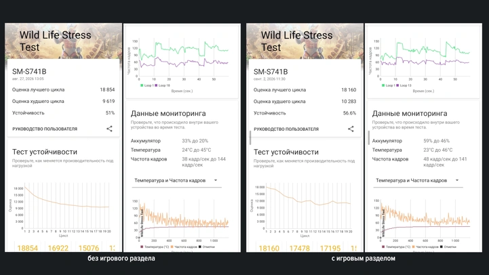Tap the share icon in the 18 854 result card

click(109, 129)
